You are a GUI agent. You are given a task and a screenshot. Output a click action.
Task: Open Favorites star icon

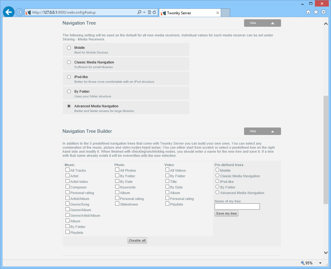point(316,12)
